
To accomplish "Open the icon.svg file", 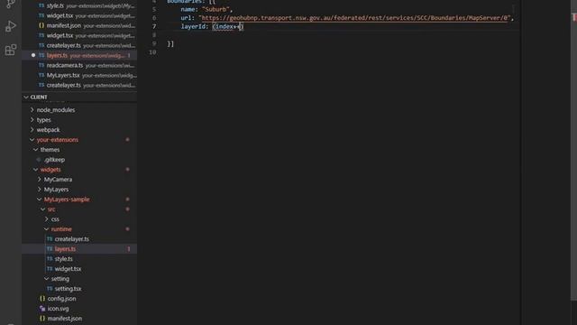I will pos(79,309).
